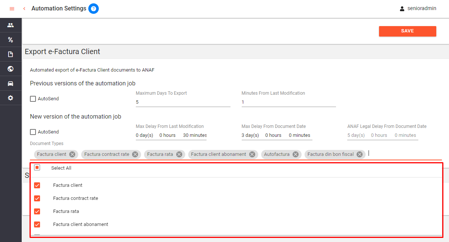Open the hamburger main menu

coord(12,9)
